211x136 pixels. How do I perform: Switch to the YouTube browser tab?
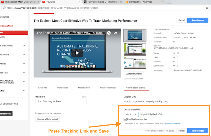61,2
